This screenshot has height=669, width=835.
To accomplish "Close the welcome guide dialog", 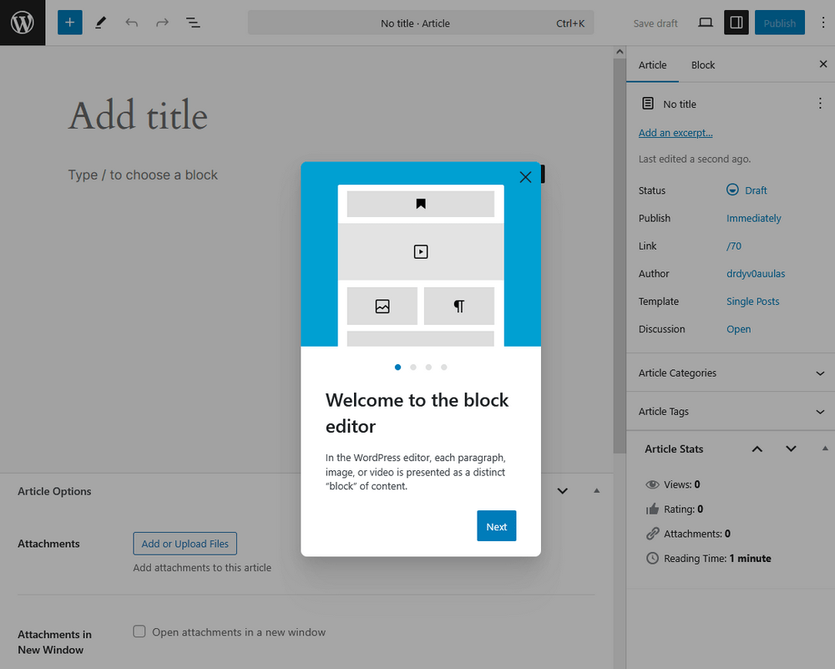I will (x=525, y=177).
